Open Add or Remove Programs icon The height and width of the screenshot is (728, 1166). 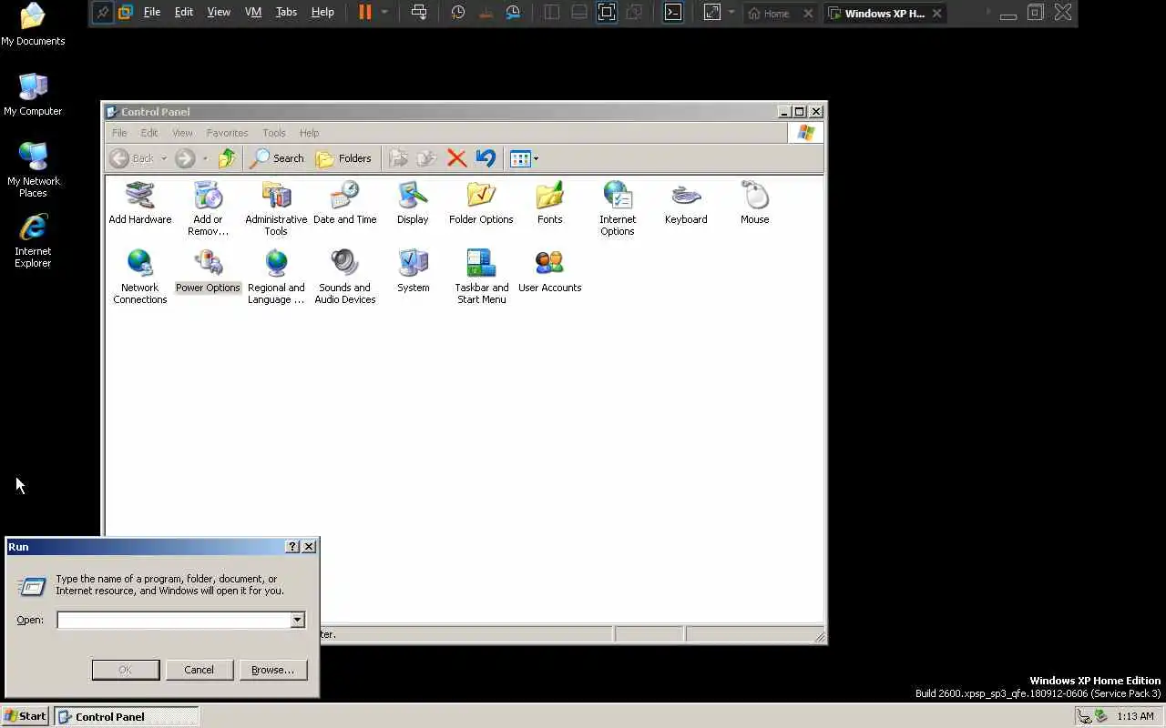[x=208, y=208]
